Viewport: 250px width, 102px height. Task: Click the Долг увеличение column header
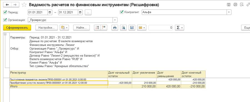click(144, 74)
